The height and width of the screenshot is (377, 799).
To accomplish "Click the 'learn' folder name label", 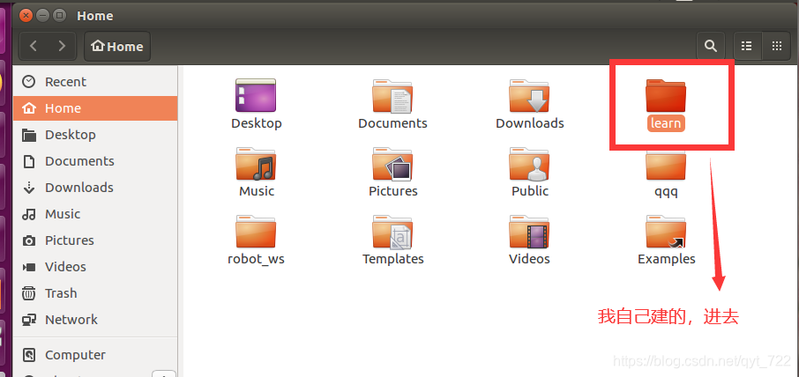I will [666, 123].
